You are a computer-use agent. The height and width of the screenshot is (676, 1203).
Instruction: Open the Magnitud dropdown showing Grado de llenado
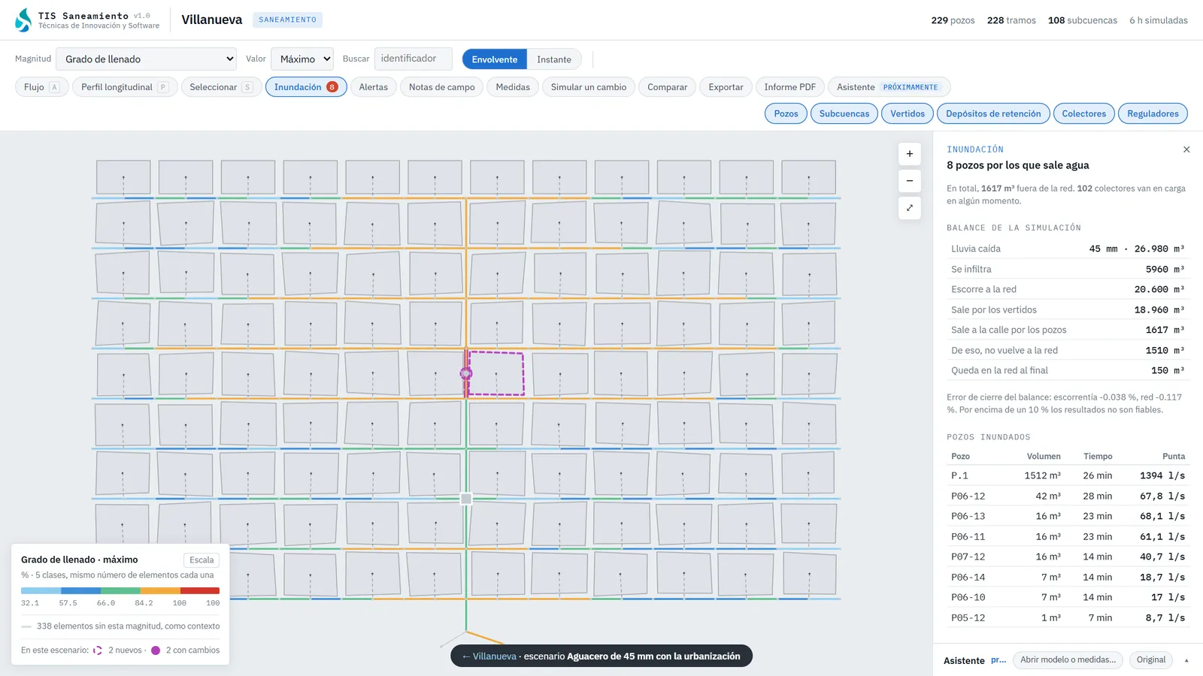coord(147,59)
